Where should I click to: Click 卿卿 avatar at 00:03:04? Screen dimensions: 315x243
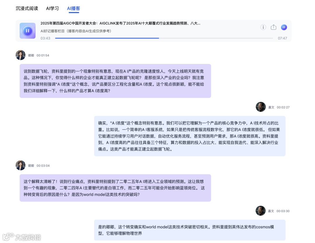pyautogui.click(x=20, y=165)
